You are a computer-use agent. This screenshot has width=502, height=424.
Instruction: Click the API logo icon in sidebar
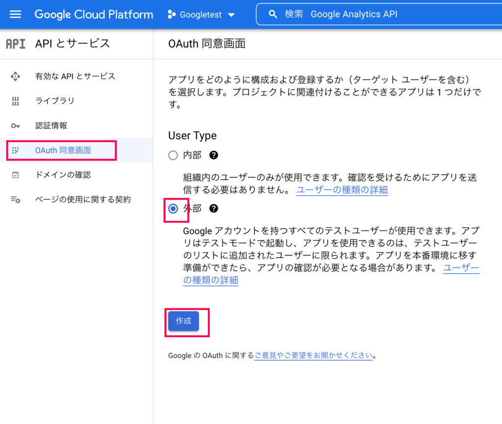click(x=16, y=44)
